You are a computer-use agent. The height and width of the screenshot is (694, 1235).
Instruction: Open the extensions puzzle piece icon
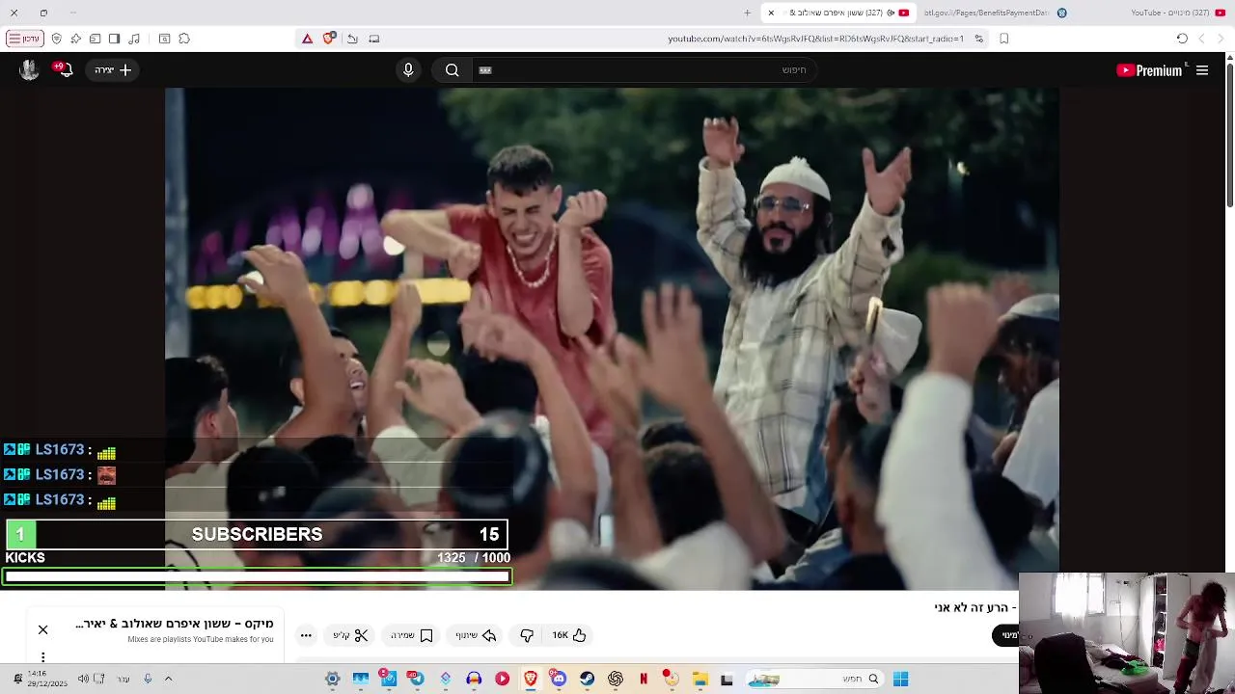tap(184, 39)
